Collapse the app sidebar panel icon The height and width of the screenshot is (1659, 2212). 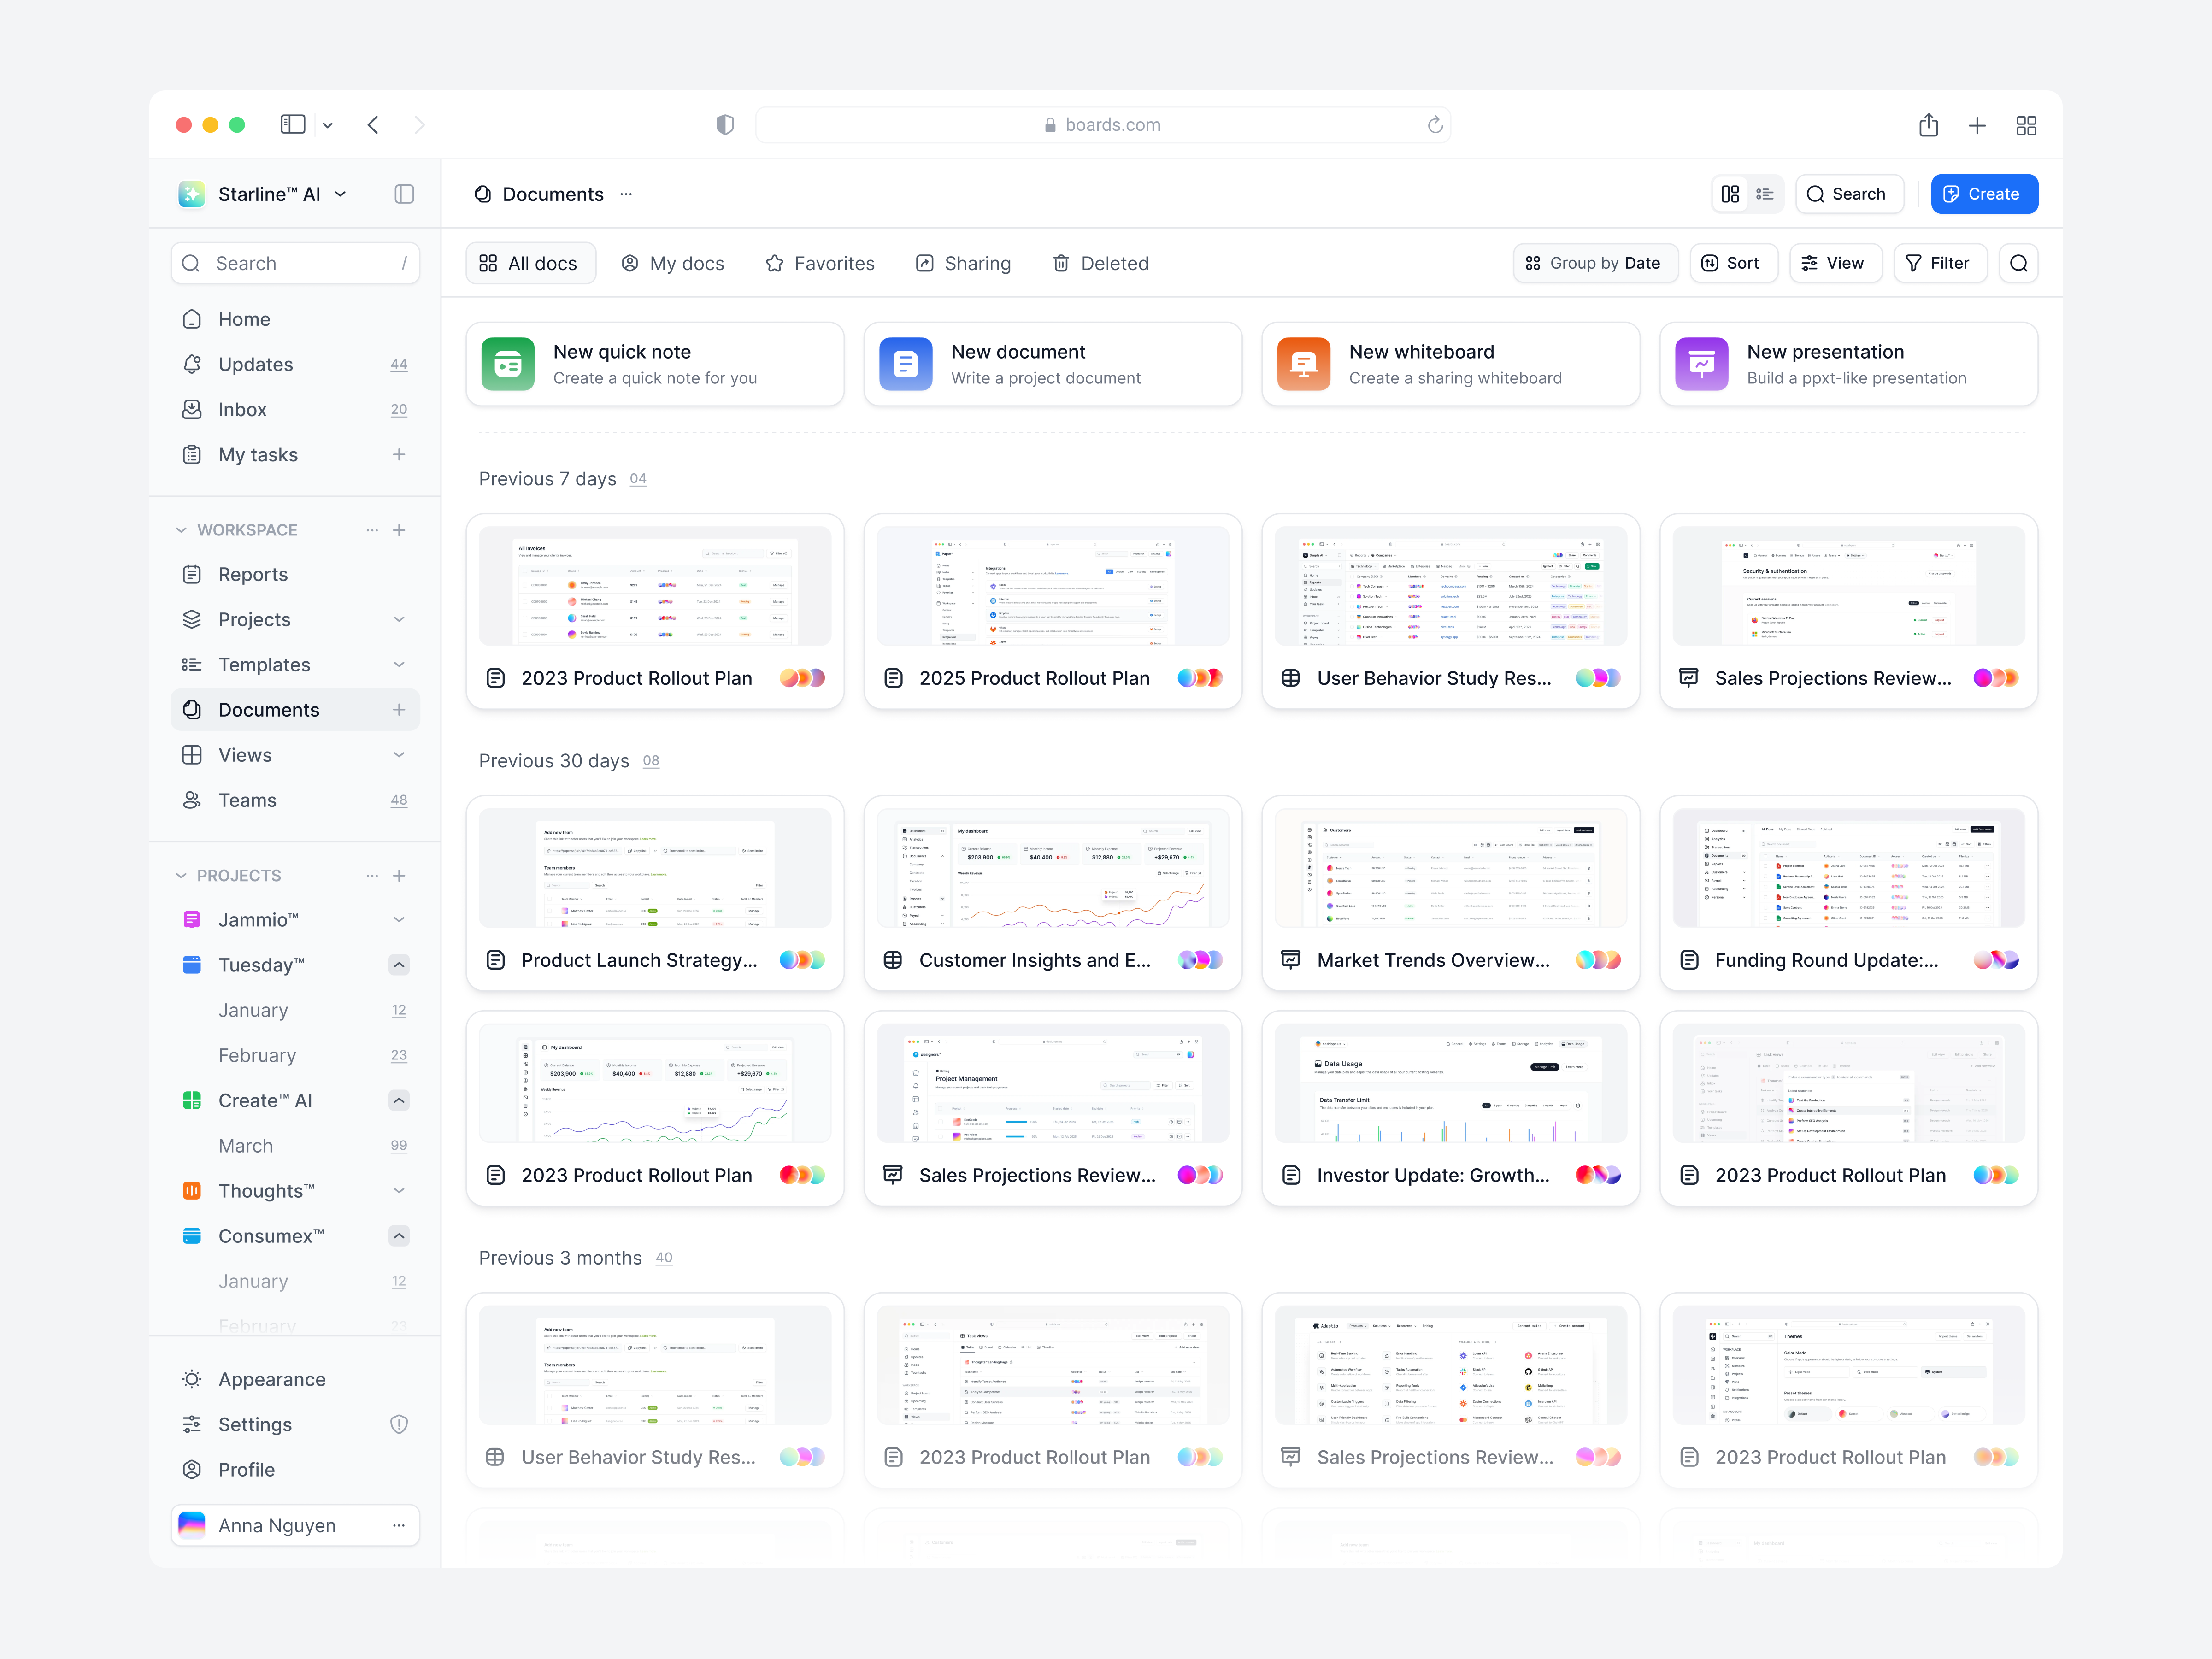click(x=404, y=194)
